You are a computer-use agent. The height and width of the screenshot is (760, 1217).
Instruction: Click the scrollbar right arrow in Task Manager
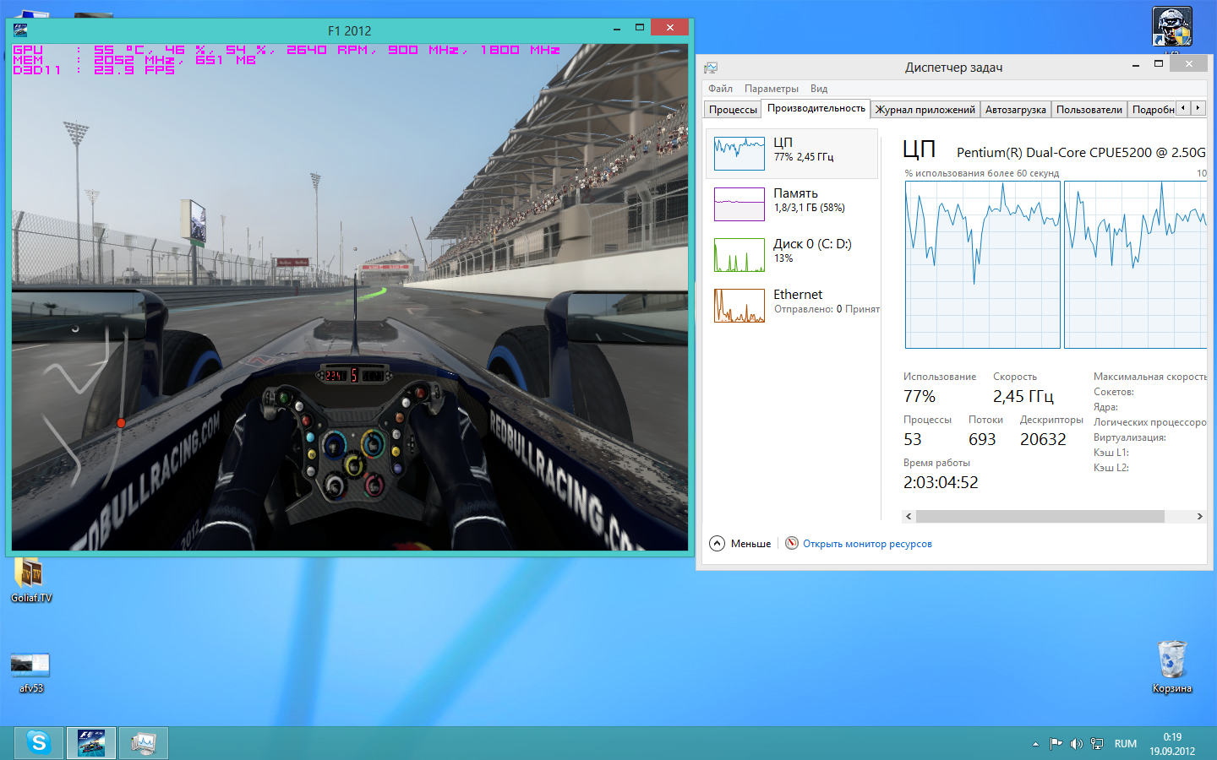1199,516
